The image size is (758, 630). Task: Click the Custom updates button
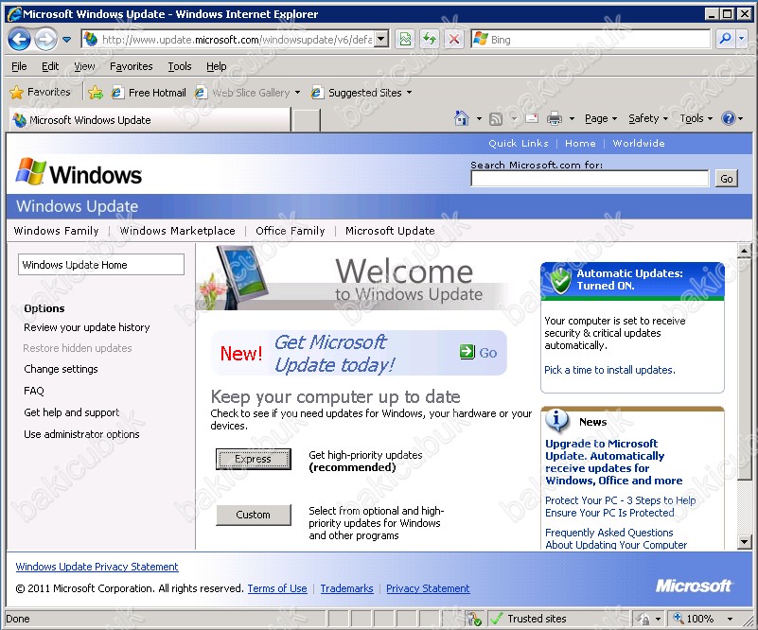click(x=254, y=515)
